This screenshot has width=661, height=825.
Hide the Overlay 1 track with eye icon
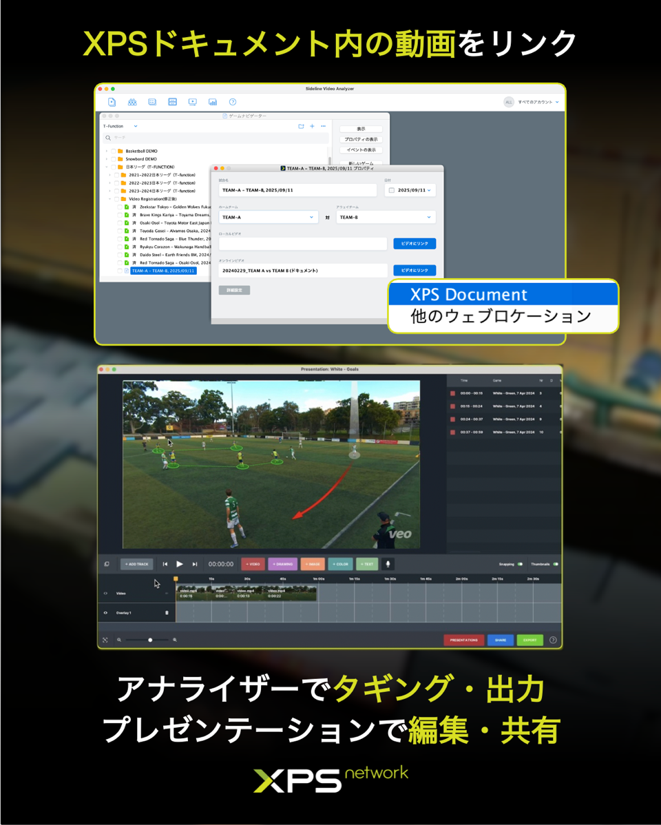coord(105,613)
